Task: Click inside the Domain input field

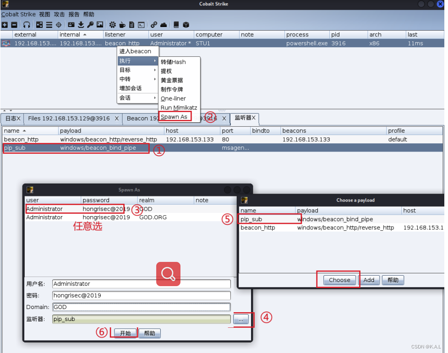Action: point(137,307)
